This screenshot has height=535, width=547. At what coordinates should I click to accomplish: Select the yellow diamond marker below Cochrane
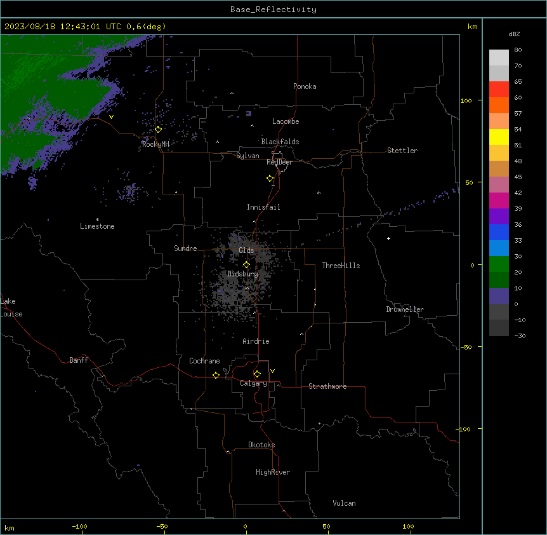[216, 375]
